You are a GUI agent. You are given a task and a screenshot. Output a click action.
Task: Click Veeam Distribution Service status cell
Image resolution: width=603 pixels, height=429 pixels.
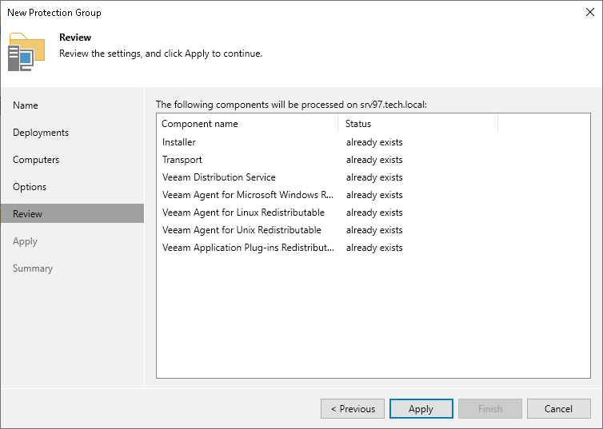pyautogui.click(x=374, y=177)
